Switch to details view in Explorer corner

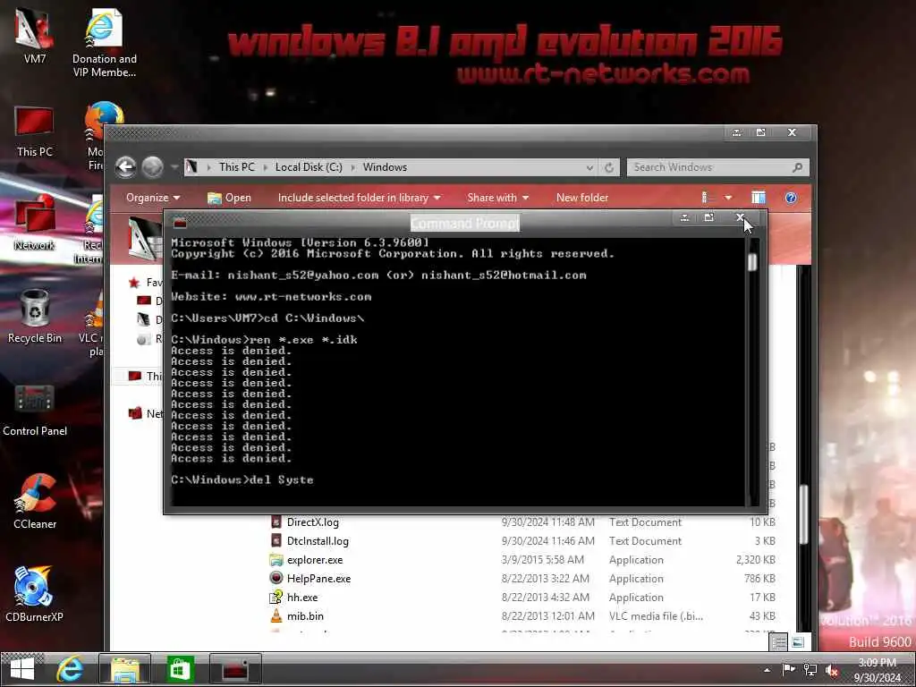coord(779,642)
